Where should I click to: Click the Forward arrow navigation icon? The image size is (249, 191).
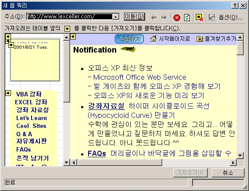click(164, 18)
